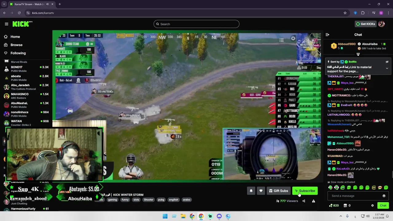Open Abu_Jaradeh channel in sidebar
Screen dimensions: 393x221
coord(26,87)
